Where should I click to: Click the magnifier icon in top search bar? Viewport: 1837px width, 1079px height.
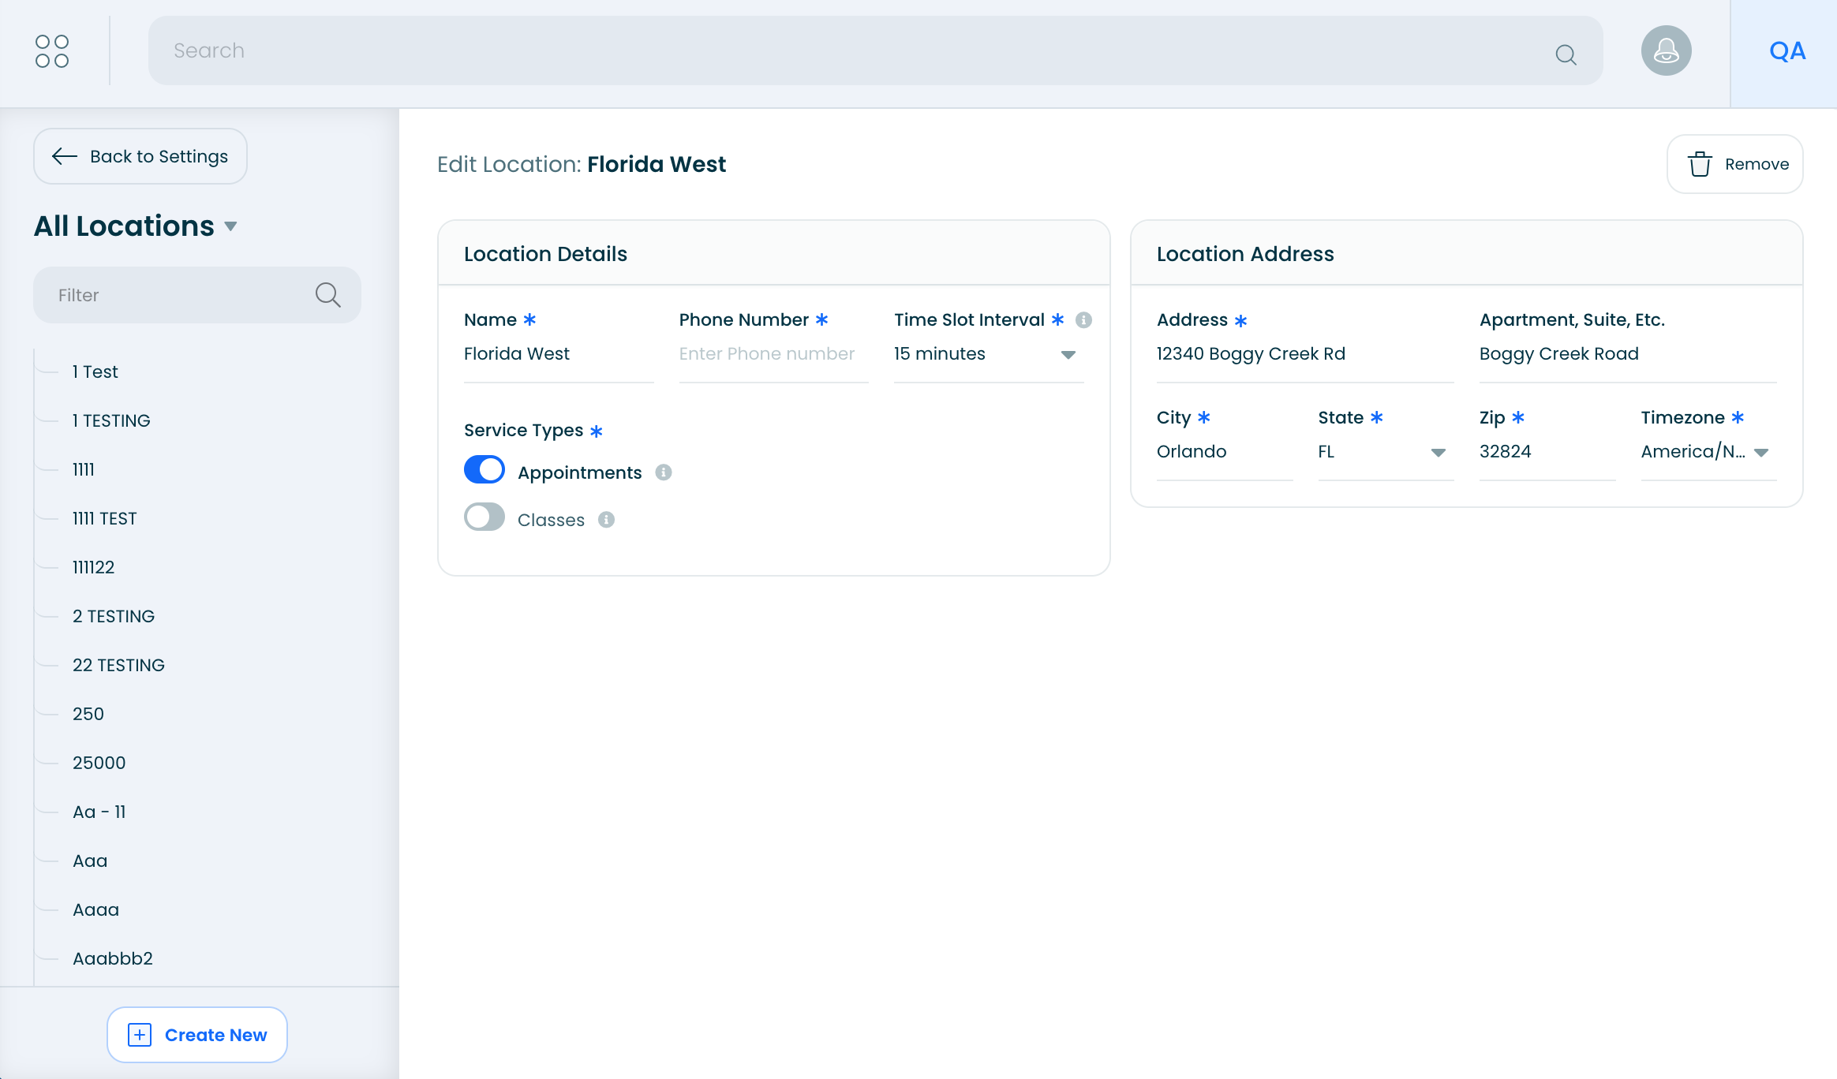tap(1566, 54)
